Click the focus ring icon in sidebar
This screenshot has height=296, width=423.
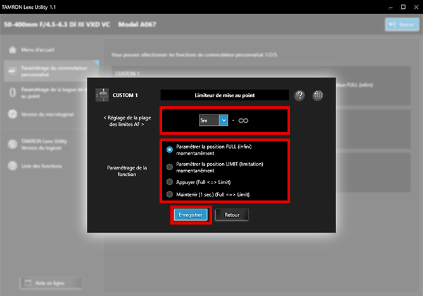point(13,92)
